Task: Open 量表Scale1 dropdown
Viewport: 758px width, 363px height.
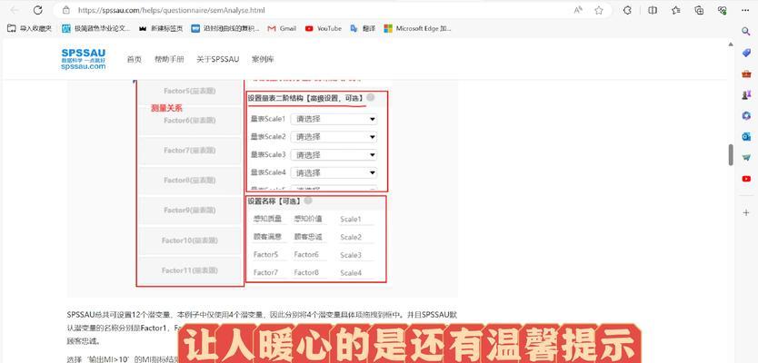Action: (334, 119)
